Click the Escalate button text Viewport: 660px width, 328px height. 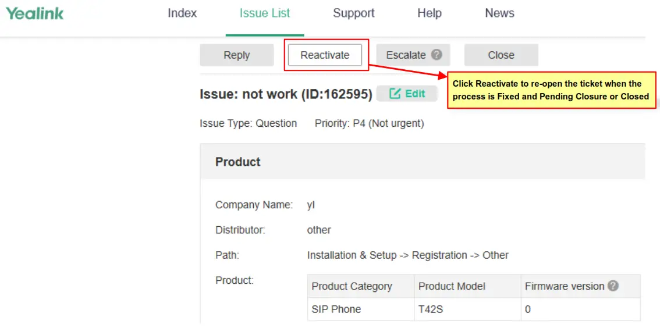coord(406,55)
